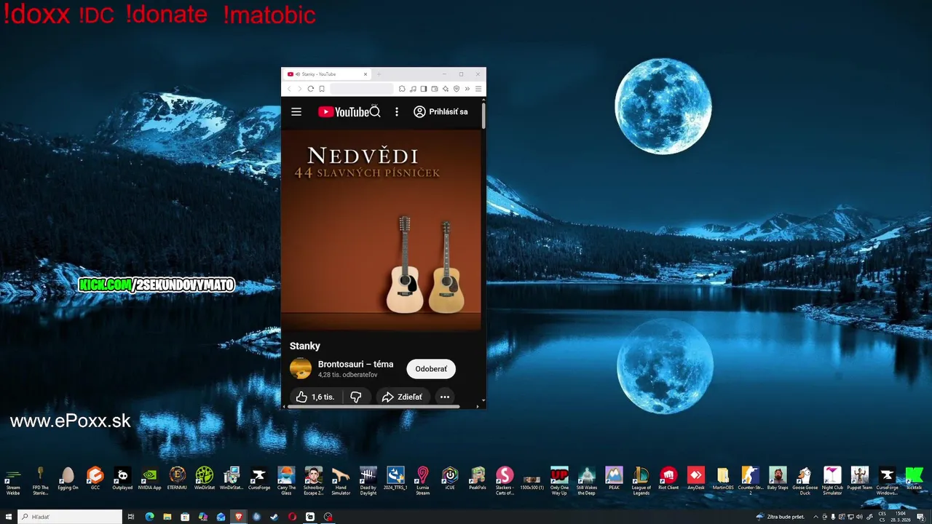Open Opera browser from taskbar
Viewport: 932px width, 524px height.
coord(292,517)
